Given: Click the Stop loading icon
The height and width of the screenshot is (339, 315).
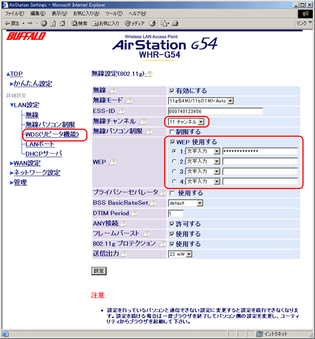Looking at the screenshot, I should [x=44, y=23].
